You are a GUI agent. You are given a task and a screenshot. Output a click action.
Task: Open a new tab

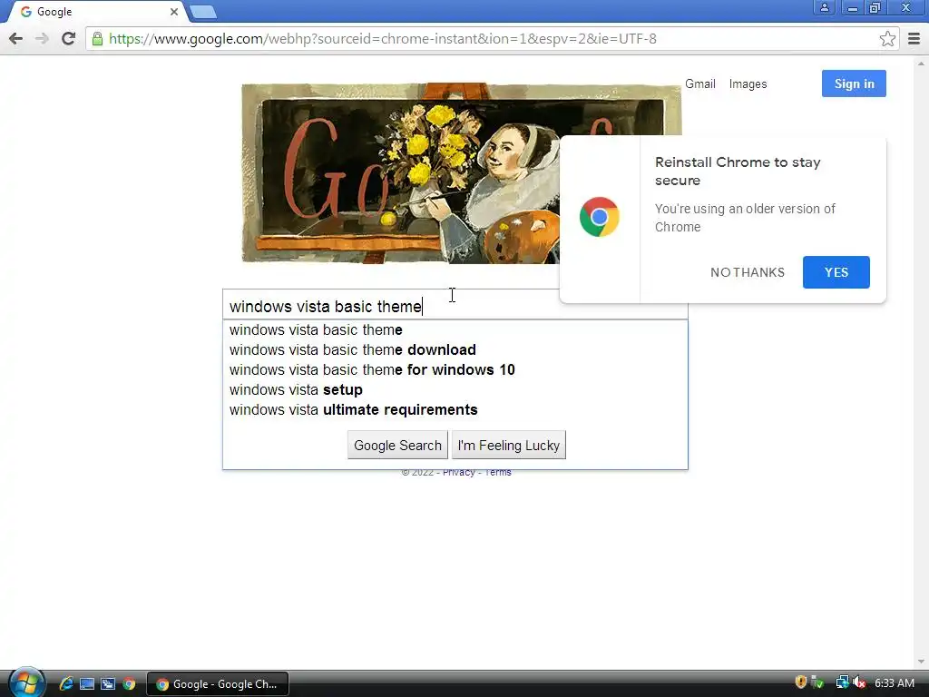pos(203,12)
